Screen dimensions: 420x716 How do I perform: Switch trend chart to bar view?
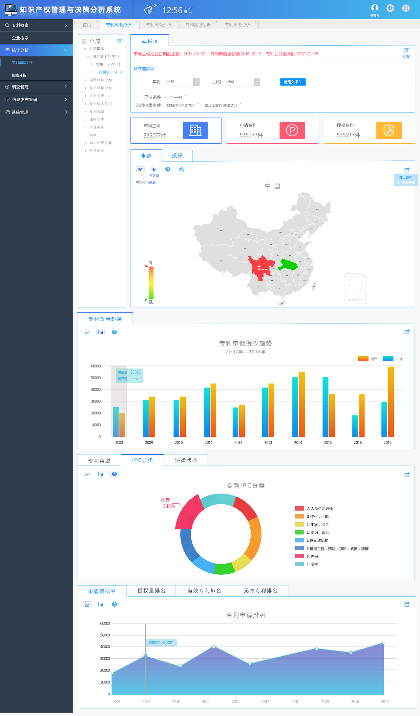coord(101,332)
